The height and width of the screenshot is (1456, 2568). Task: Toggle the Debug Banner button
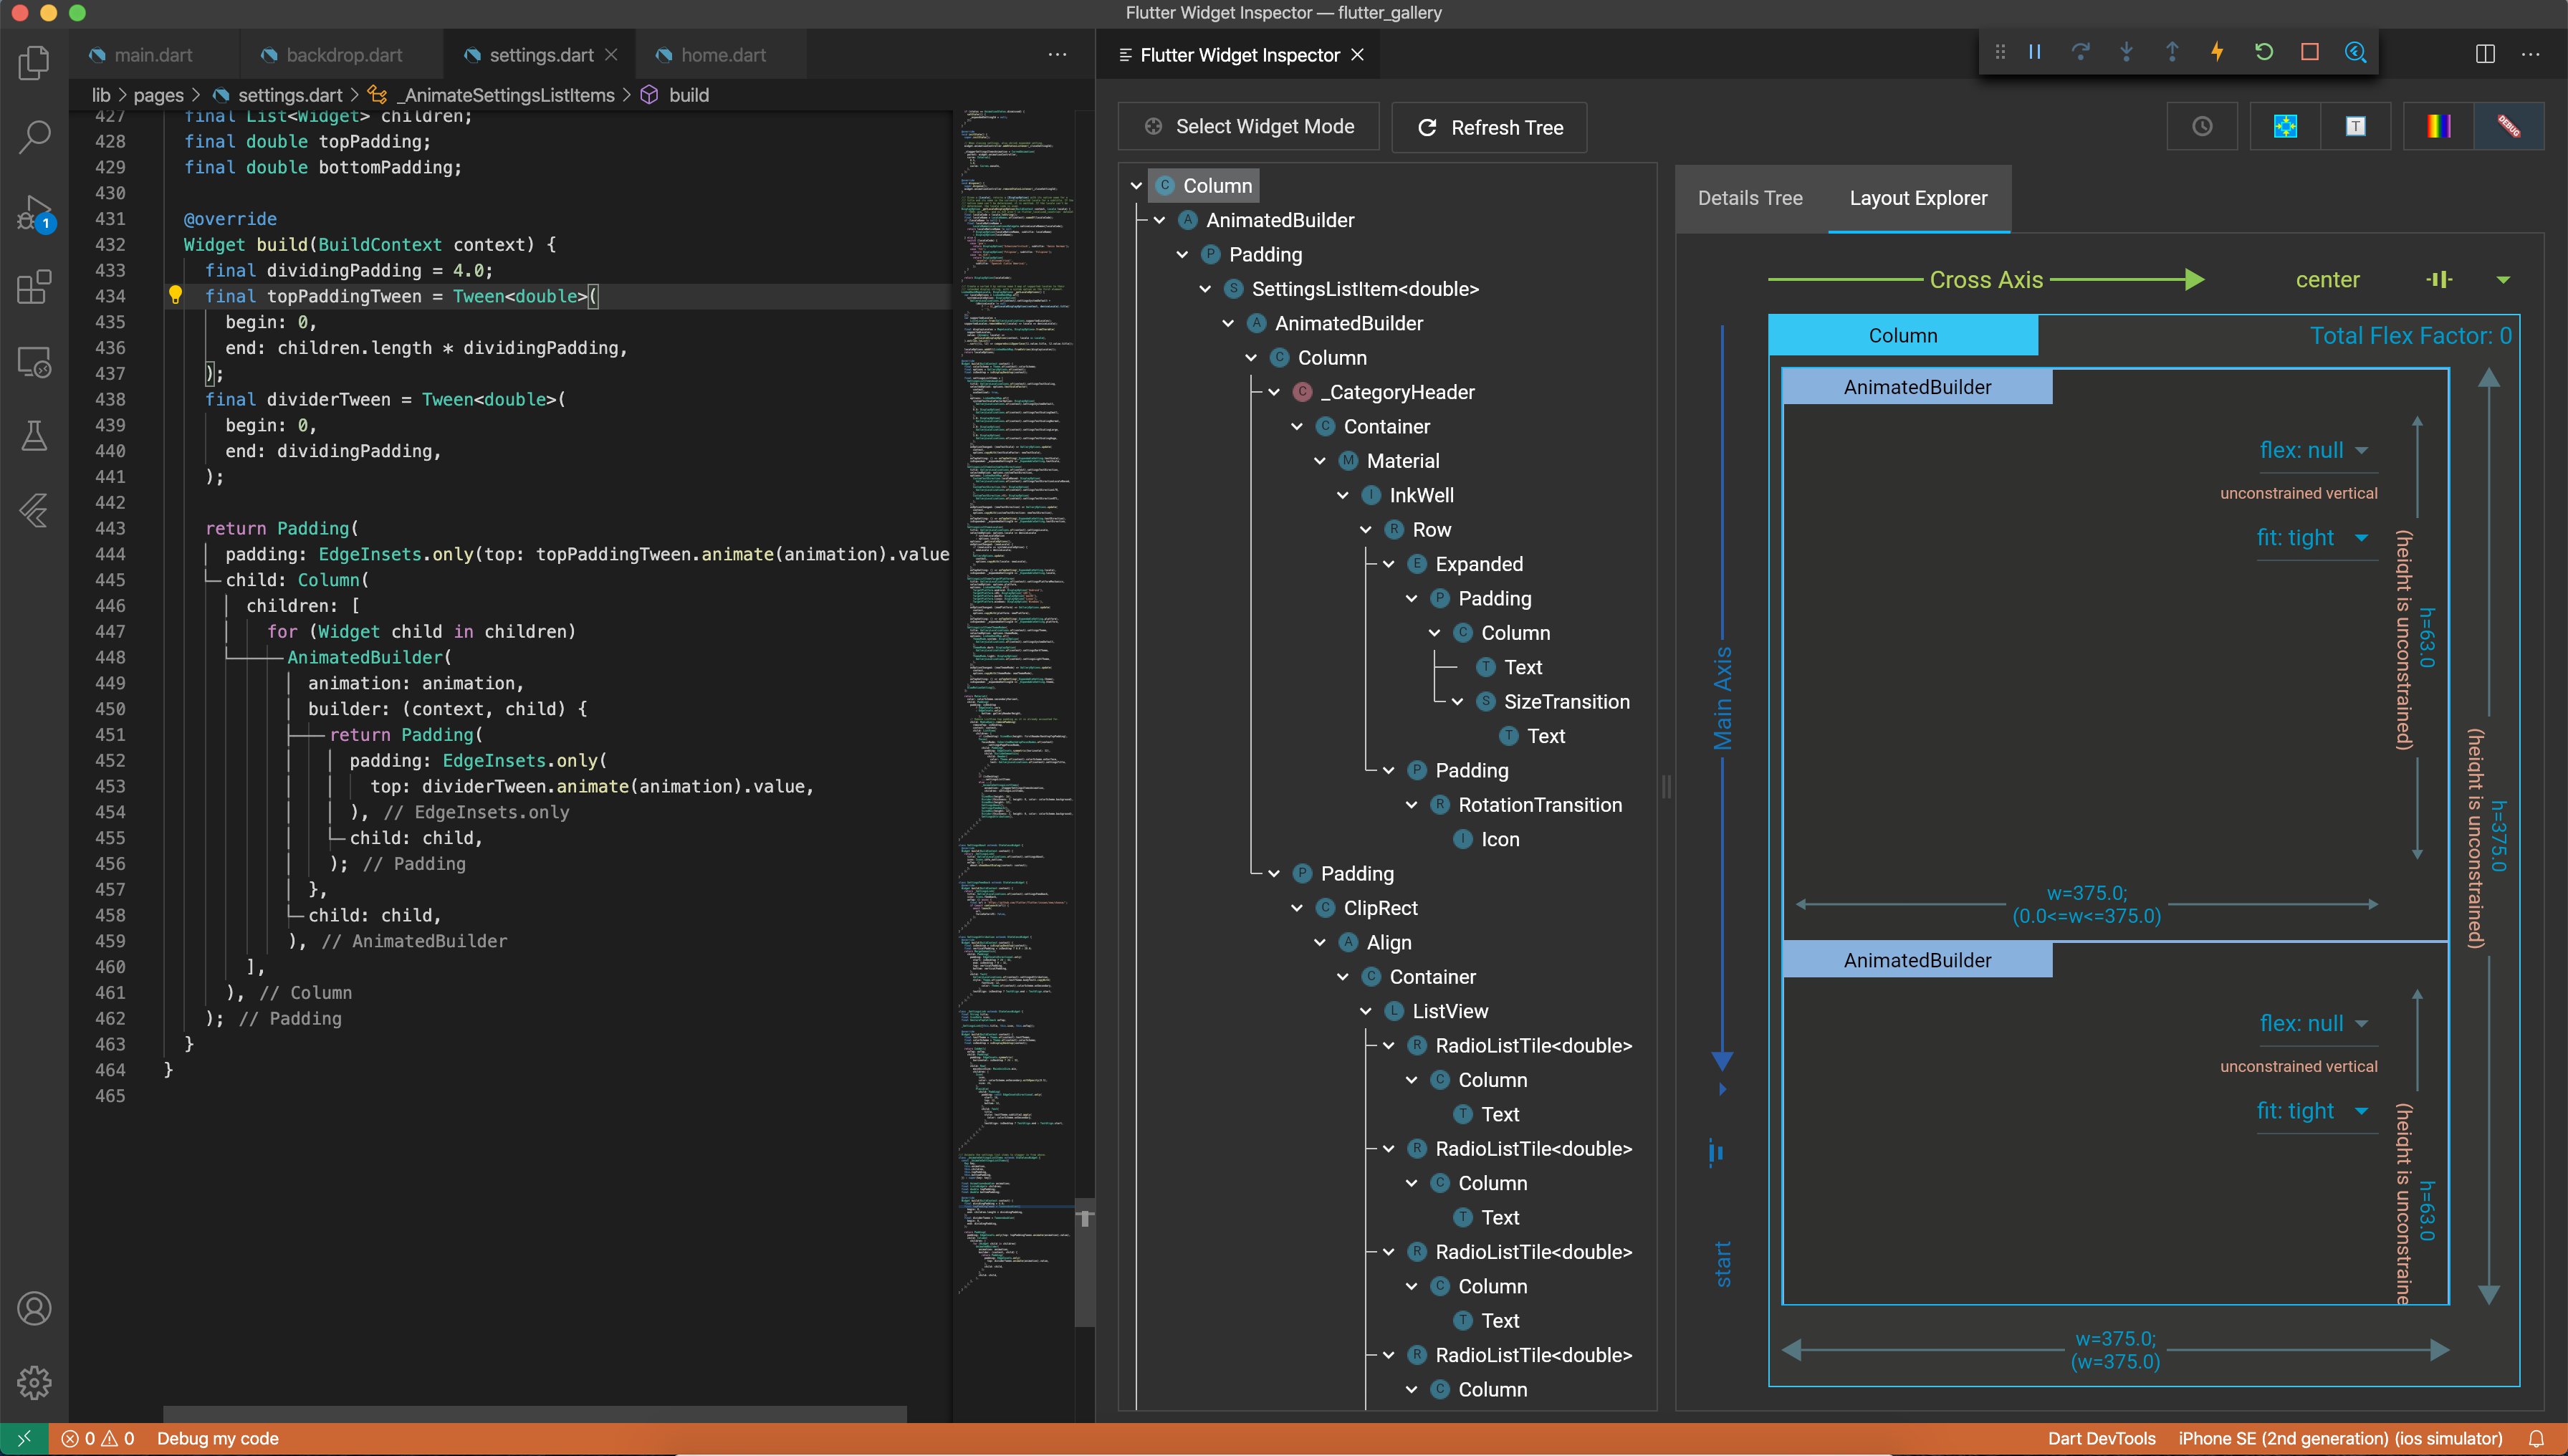point(2509,126)
